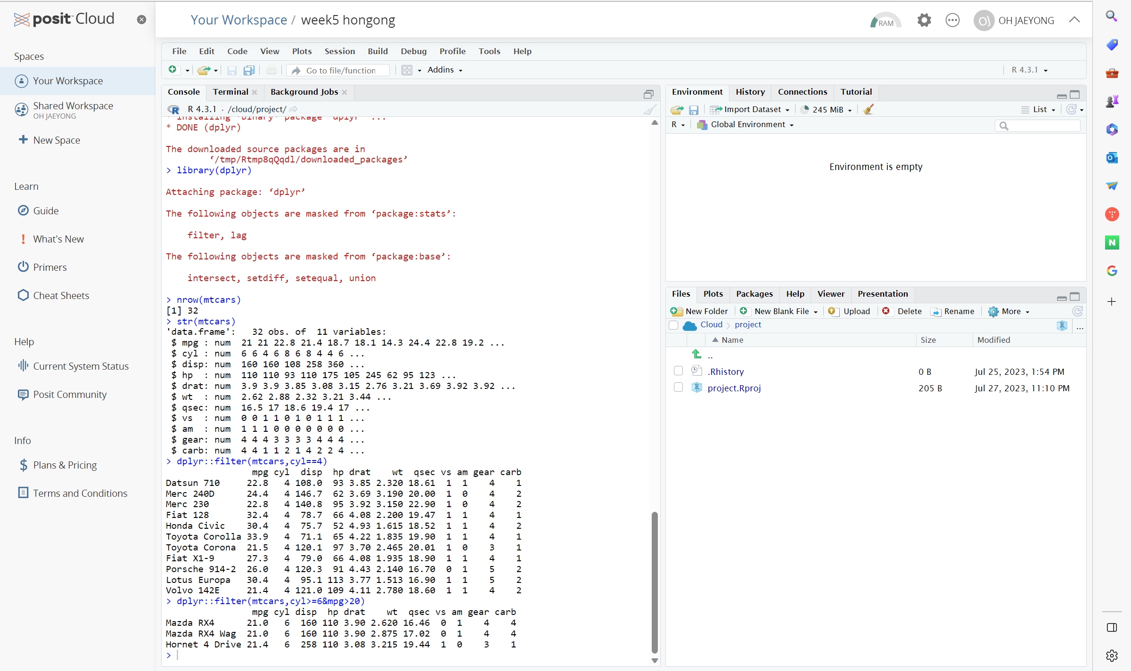The width and height of the screenshot is (1131, 671).
Task: Click the Upload file icon
Action: (x=834, y=311)
